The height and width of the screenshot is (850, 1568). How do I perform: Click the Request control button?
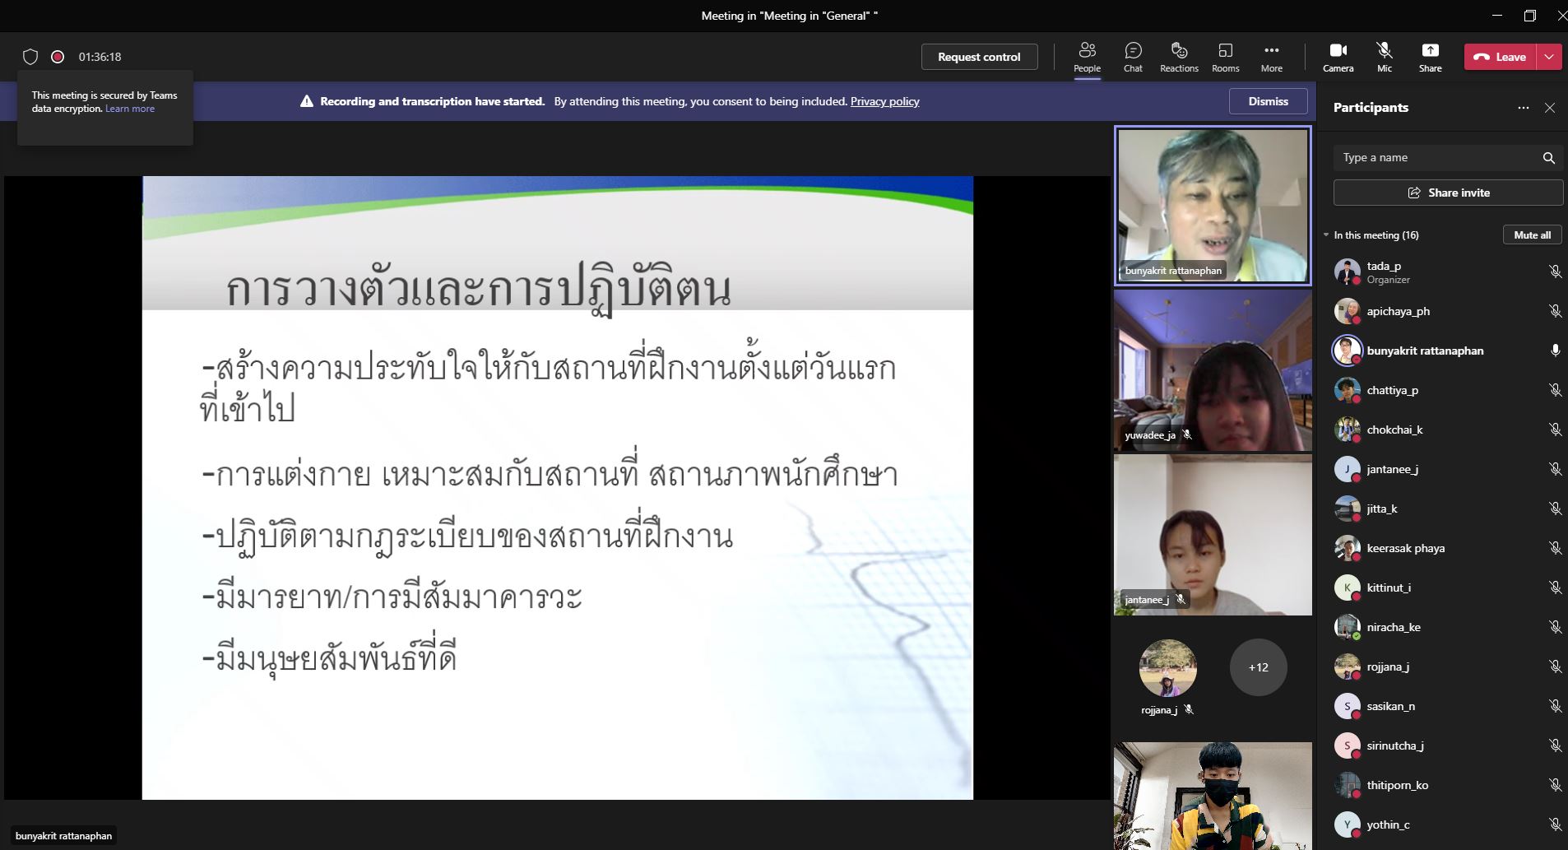click(x=979, y=57)
